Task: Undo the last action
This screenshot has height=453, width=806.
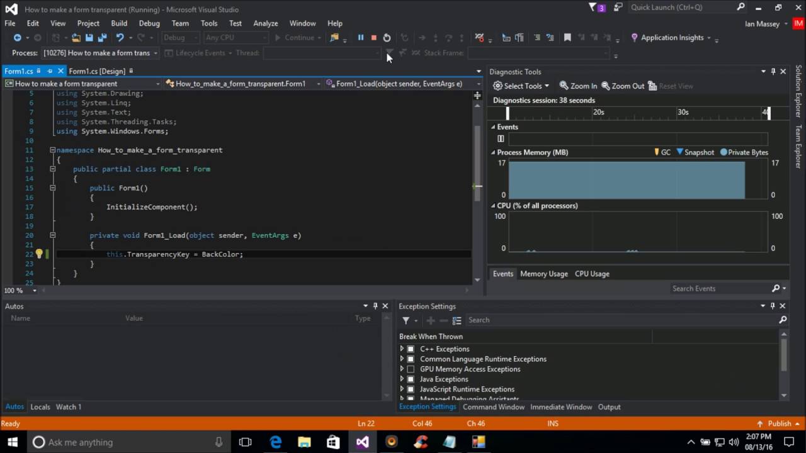Action: 120,38
